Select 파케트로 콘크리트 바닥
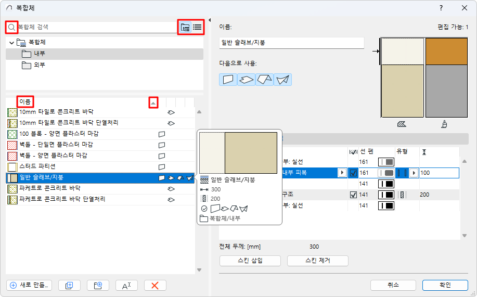Image resolution: width=477 pixels, height=297 pixels. [100, 189]
